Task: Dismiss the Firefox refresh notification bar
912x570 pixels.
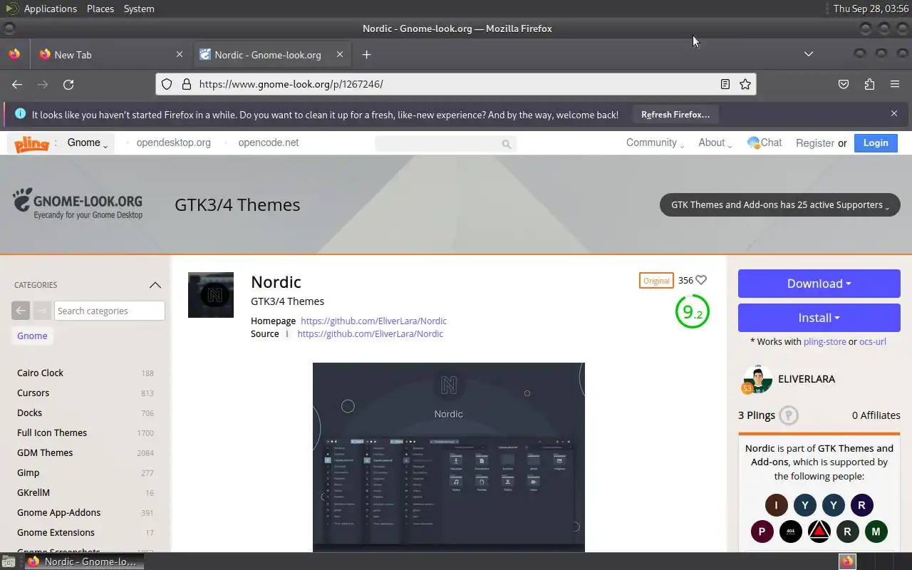Action: tap(894, 113)
